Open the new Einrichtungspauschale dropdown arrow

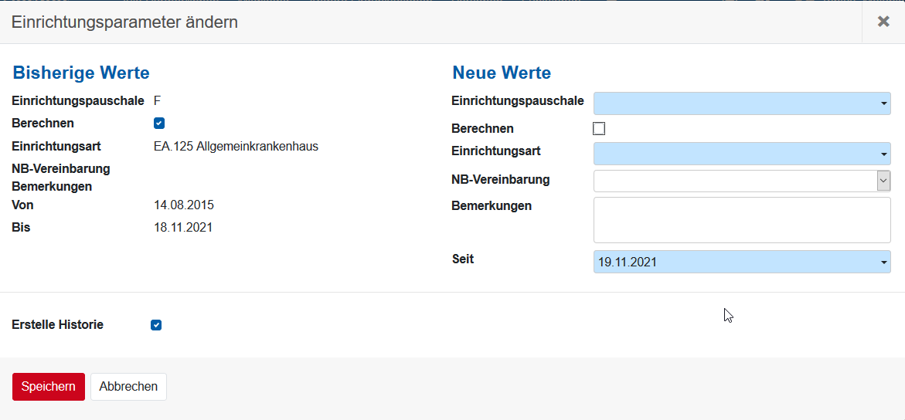tap(883, 103)
